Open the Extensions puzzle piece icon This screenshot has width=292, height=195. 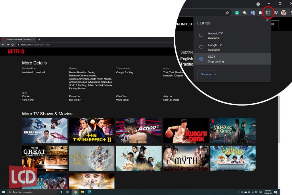[x=260, y=13]
